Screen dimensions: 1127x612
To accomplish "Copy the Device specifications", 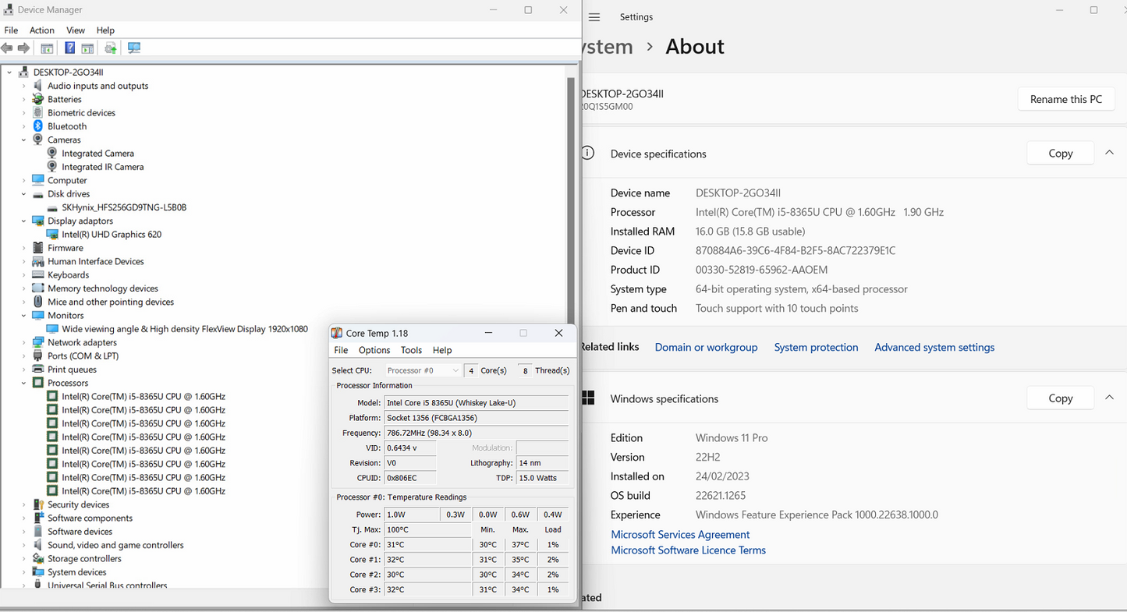I will [x=1060, y=153].
